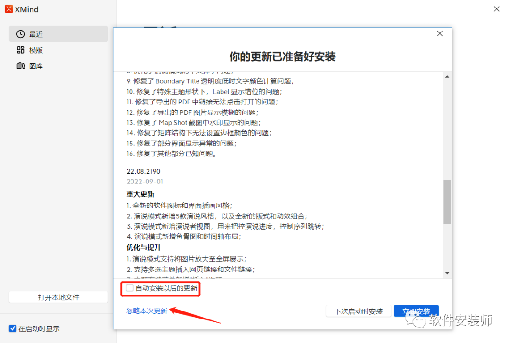This screenshot has width=509, height=343.
Task: Click the 优化与提升 heading
Action: [x=144, y=247]
